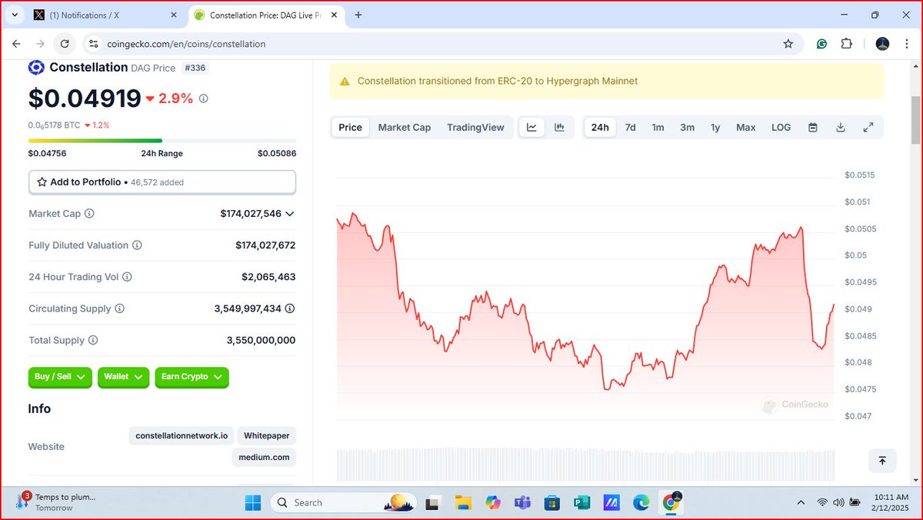Click the 24 Hour Trading Vol info icon
This screenshot has height=520, width=923.
click(x=127, y=277)
